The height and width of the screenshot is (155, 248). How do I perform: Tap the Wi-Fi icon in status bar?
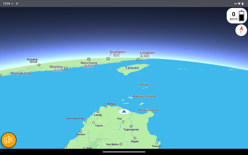[x=239, y=4]
